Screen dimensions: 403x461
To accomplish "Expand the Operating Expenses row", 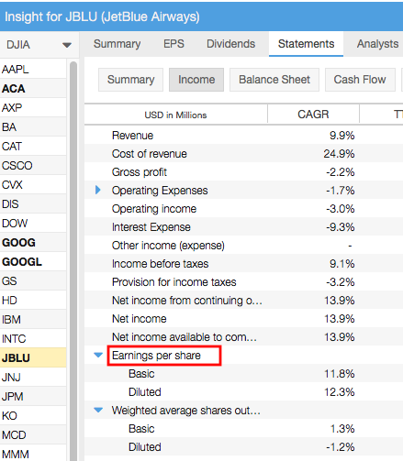I will tap(98, 190).
